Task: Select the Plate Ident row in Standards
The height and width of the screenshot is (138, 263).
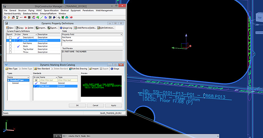Action: pyautogui.click(x=55, y=86)
